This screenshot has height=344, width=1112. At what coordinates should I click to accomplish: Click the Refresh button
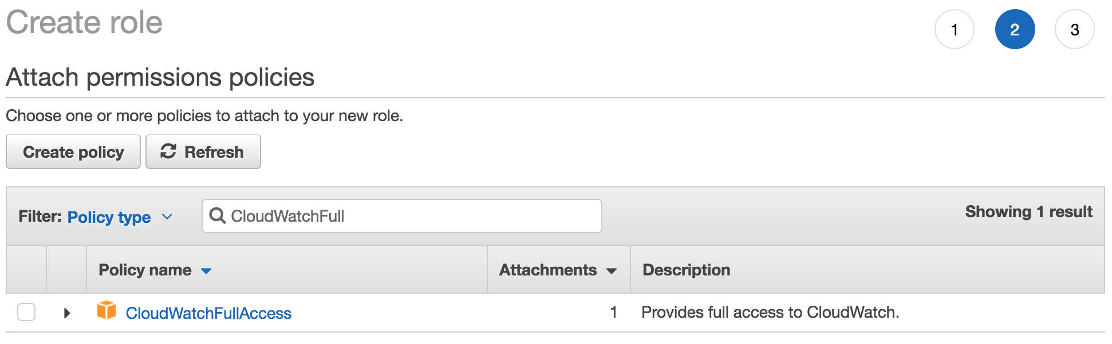point(203,151)
